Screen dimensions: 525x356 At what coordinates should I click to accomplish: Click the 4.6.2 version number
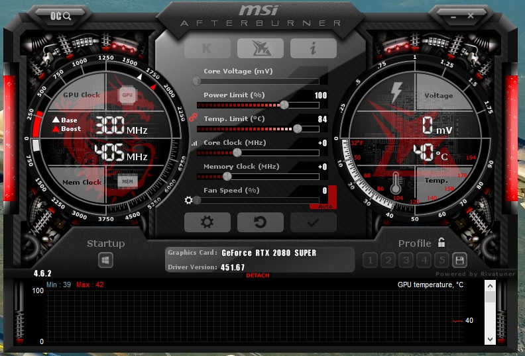42,273
